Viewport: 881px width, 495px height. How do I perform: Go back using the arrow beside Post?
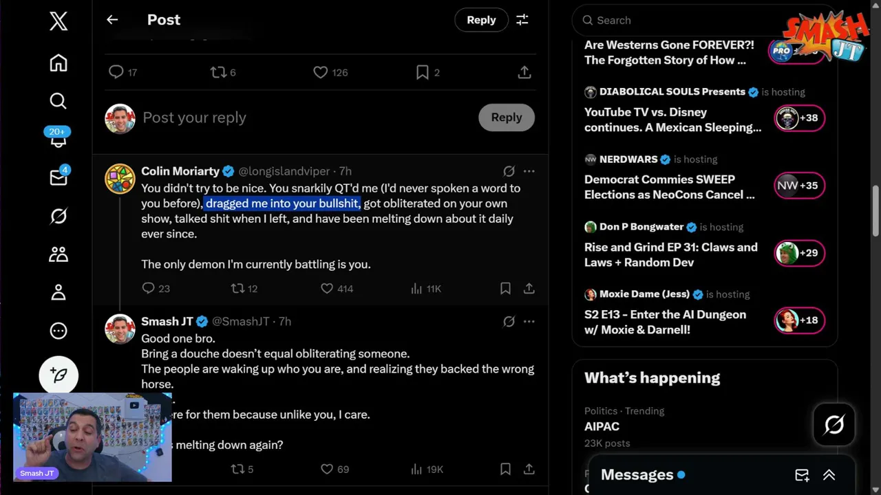[112, 20]
